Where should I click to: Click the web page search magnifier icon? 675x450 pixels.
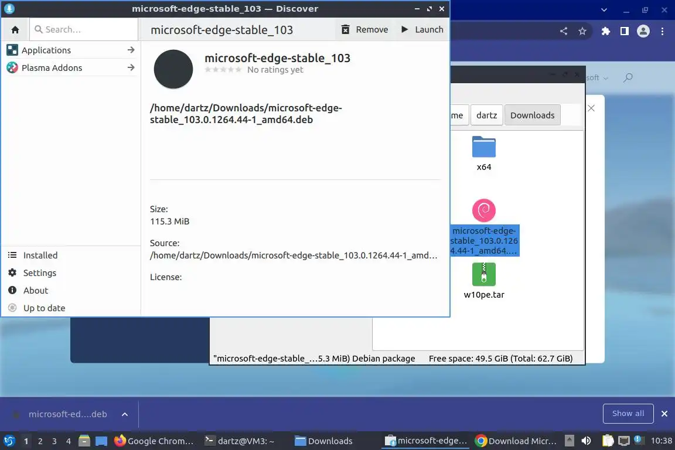point(628,77)
